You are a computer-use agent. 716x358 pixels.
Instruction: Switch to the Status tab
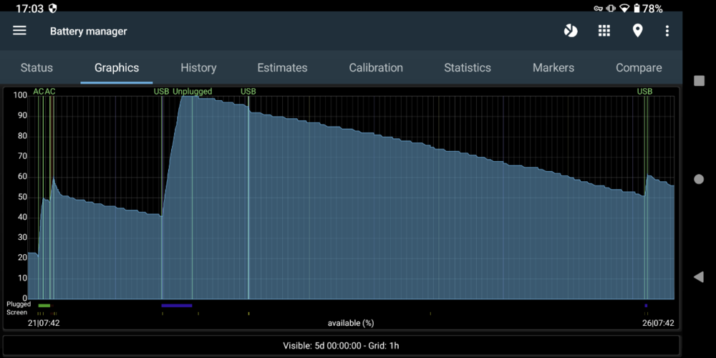(37, 67)
